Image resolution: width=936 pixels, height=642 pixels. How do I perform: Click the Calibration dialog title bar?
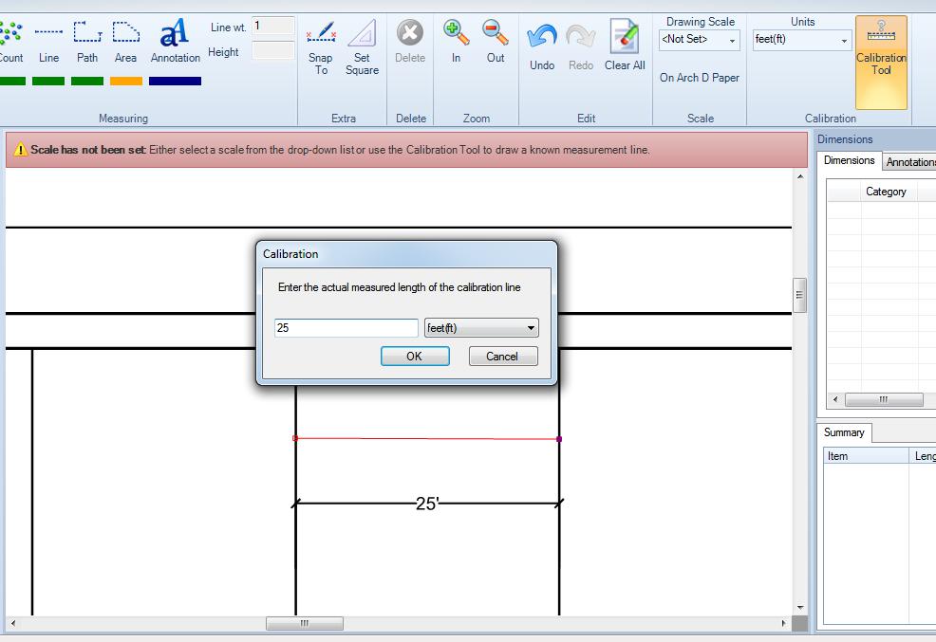pos(406,254)
